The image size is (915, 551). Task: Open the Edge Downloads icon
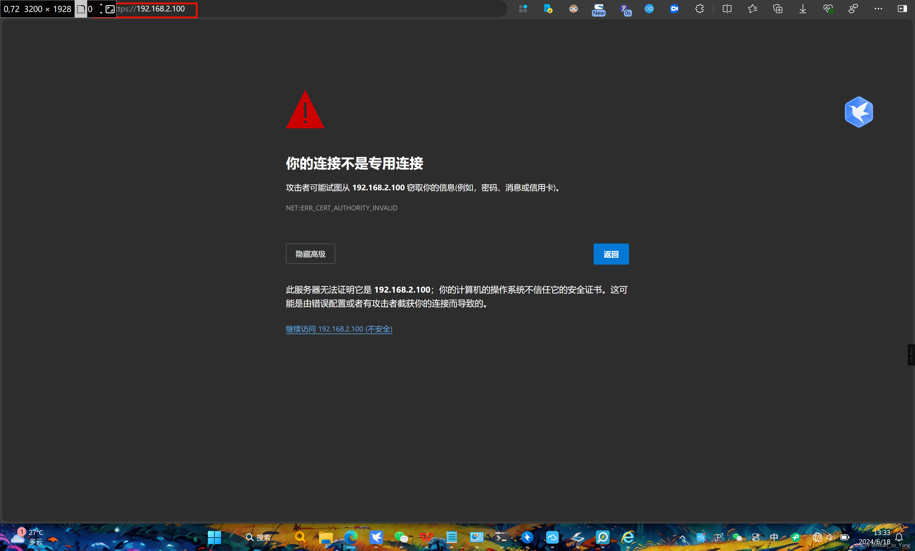coord(802,9)
